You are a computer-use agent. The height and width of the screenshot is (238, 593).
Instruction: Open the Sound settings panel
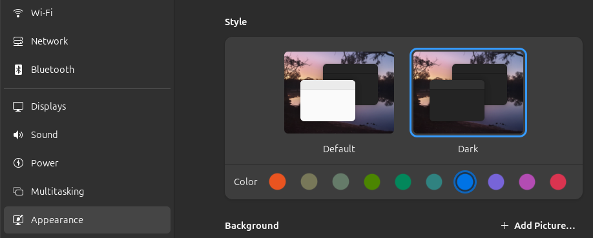(x=87, y=135)
